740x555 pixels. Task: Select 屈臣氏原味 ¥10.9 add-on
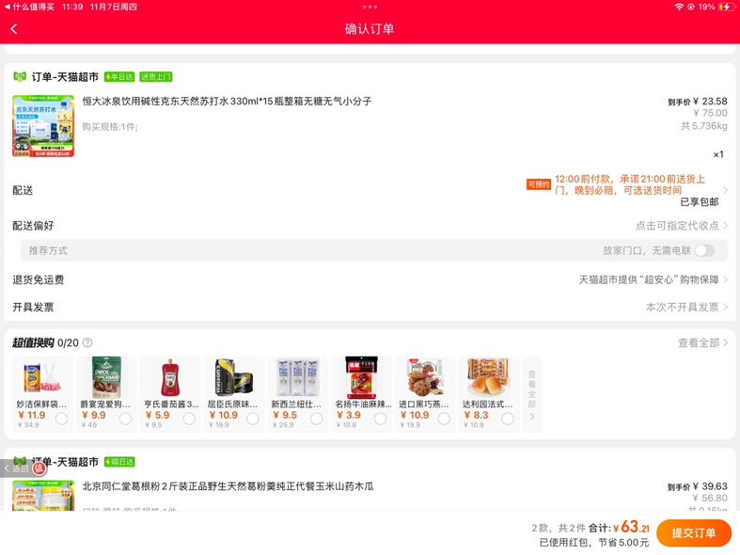[253, 419]
